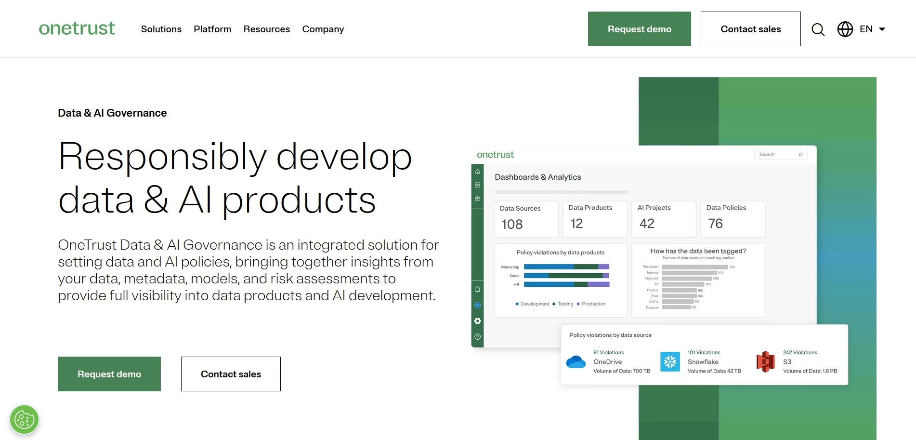Click 'Data & AI Governance' label
This screenshot has height=440, width=916.
[x=112, y=113]
